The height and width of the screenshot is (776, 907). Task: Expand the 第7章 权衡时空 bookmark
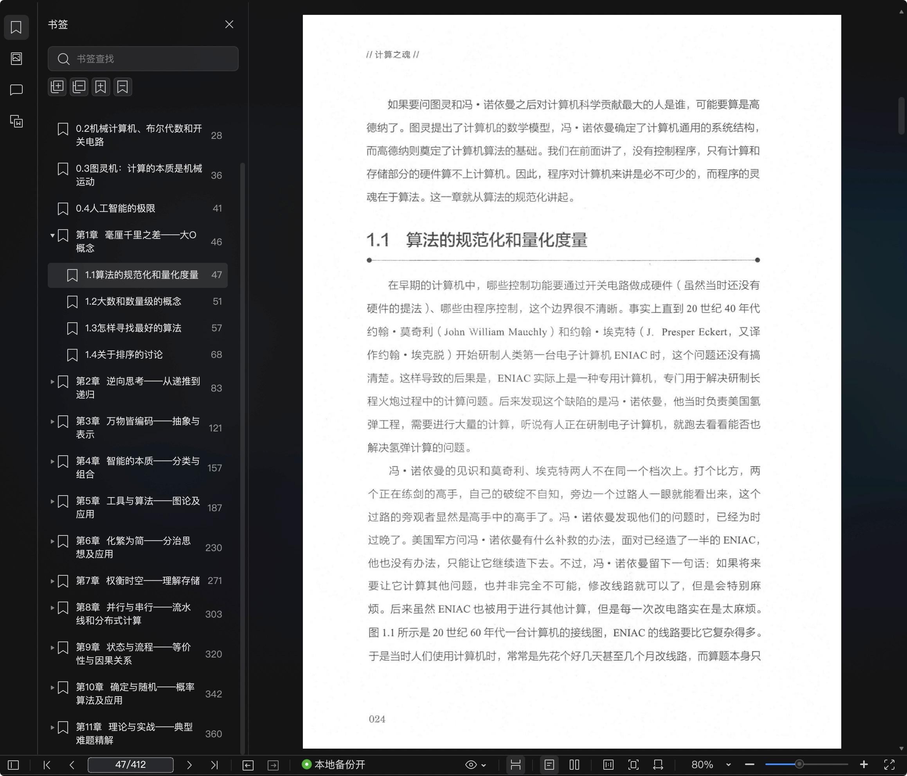(x=52, y=581)
